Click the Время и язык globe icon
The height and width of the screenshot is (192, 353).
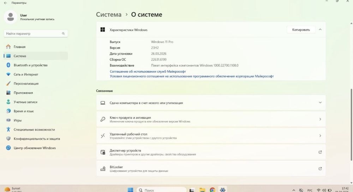(x=8, y=111)
